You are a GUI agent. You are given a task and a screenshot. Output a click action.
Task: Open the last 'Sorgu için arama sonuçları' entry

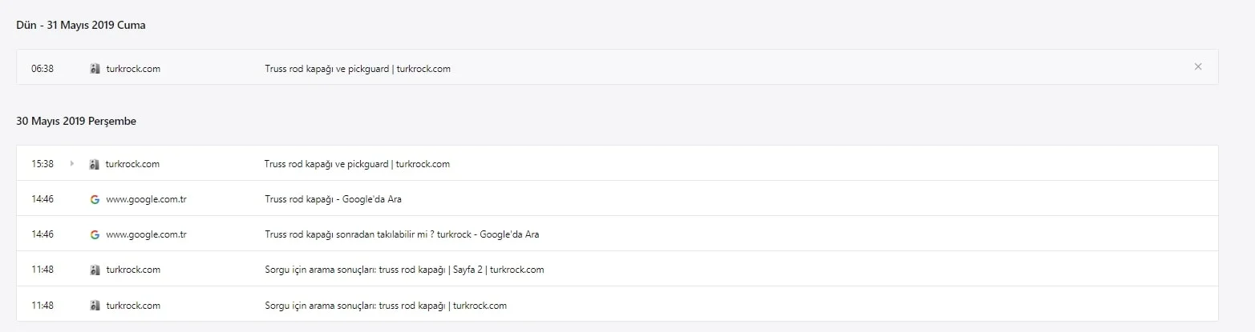coord(386,306)
